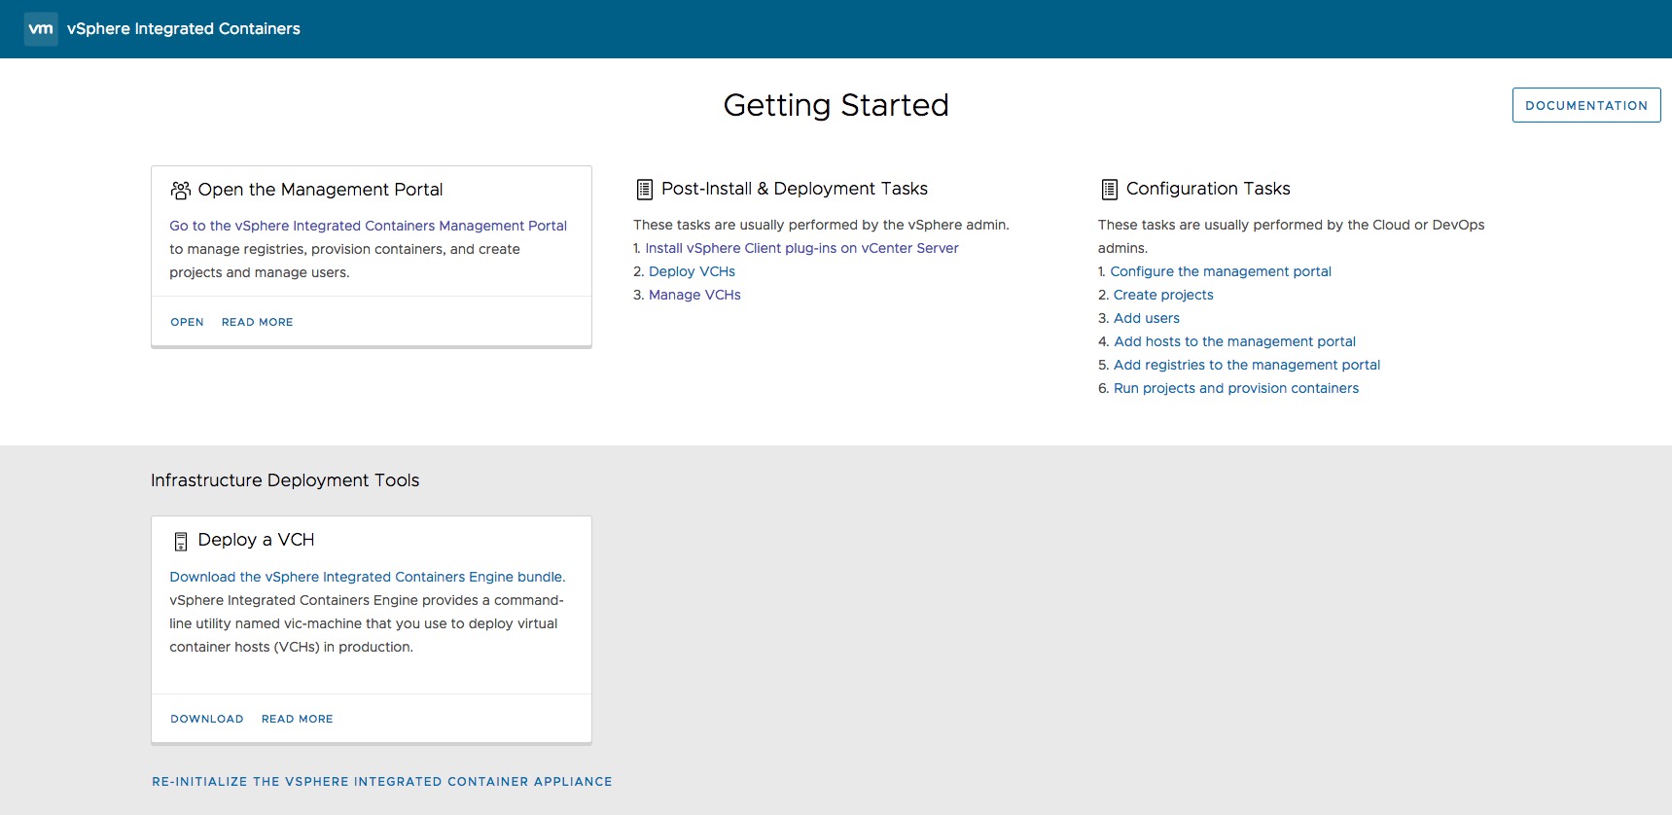This screenshot has width=1672, height=815.
Task: Click READ MORE in the Management Portal card
Action: click(x=257, y=322)
